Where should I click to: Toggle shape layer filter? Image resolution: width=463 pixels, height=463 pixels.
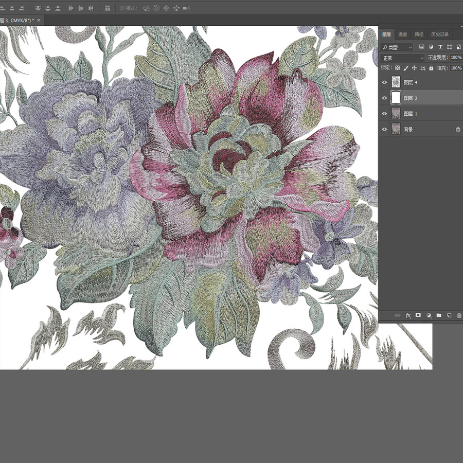[450, 47]
